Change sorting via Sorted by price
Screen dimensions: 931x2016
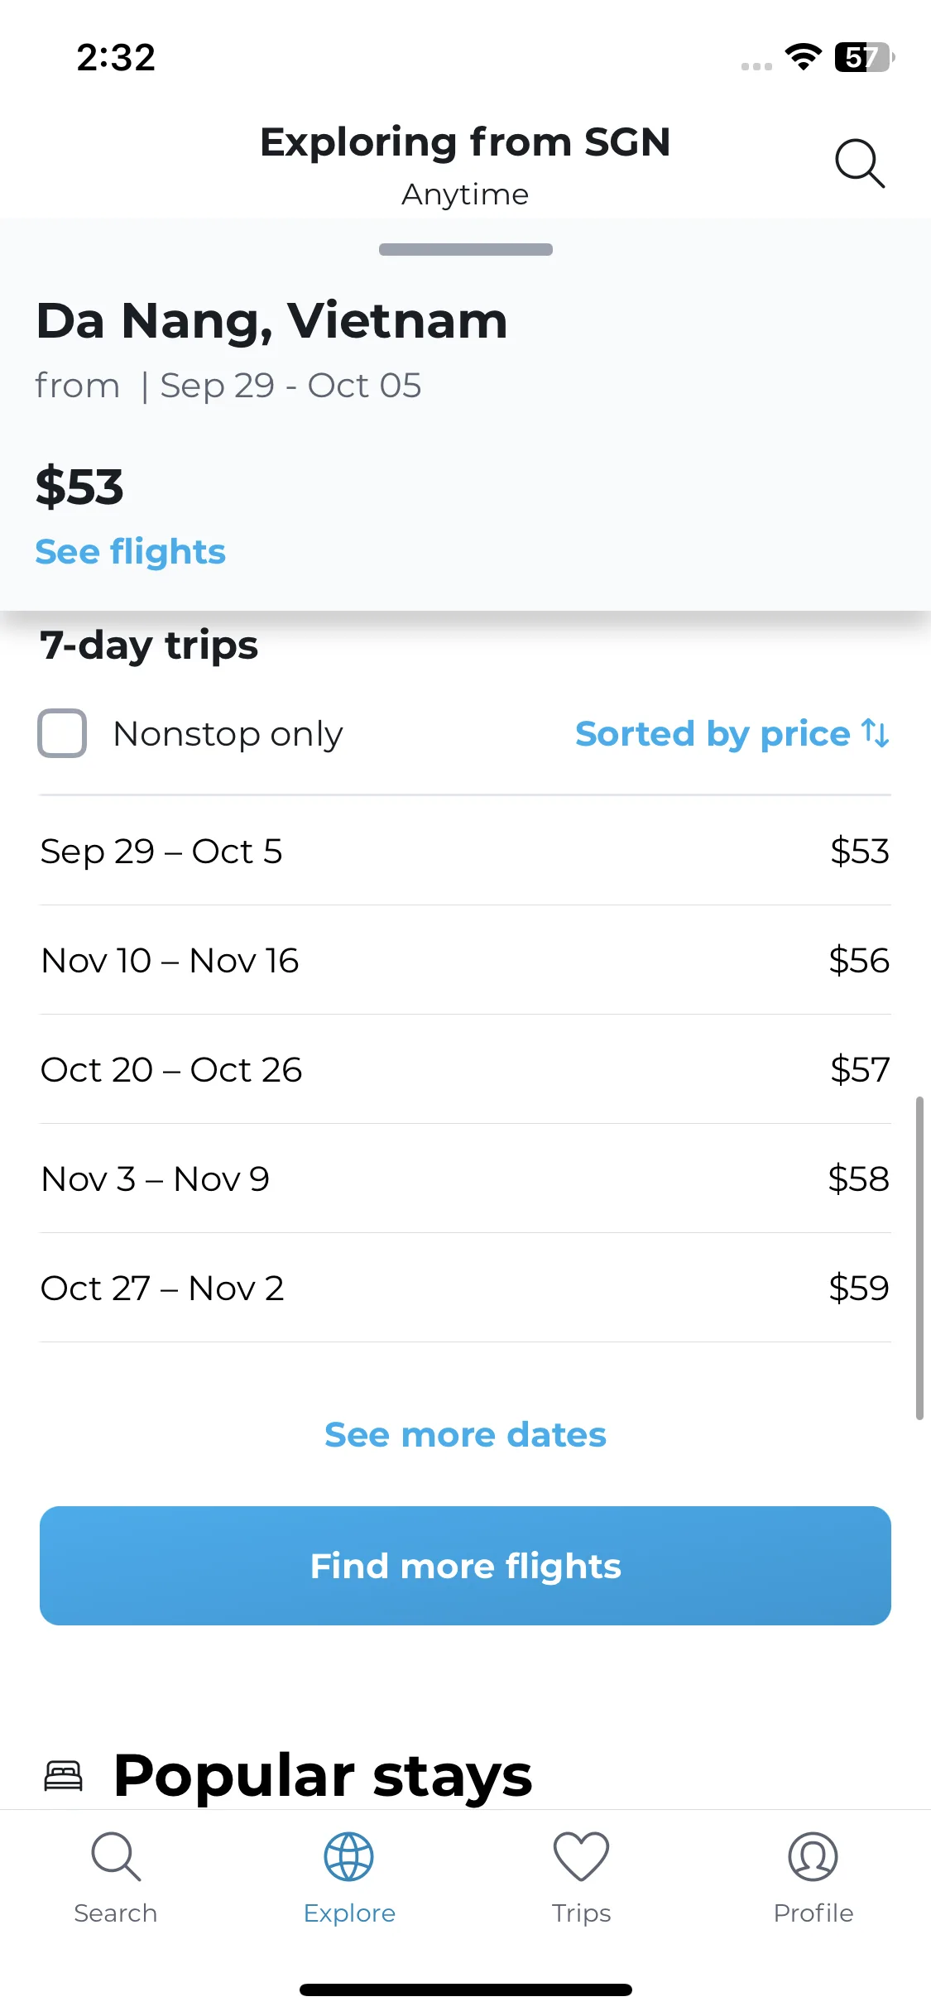(x=732, y=733)
